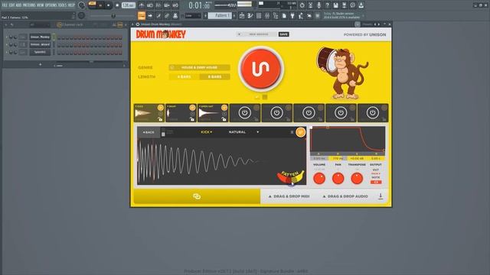Click the stop button in FL transport

(109, 5)
